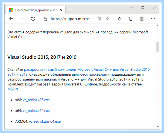Close the browser window
164x133 pixels.
point(154,8)
